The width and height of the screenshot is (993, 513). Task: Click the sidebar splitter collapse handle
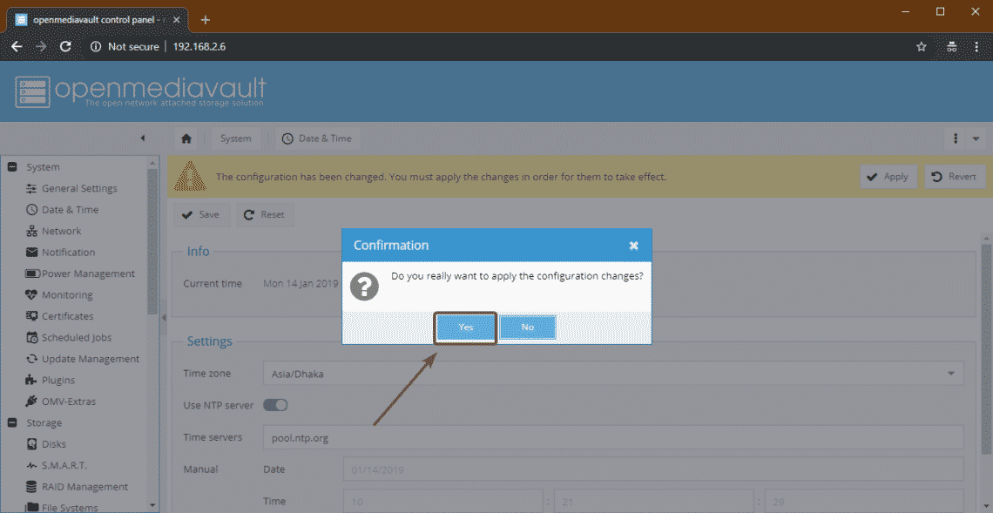163,317
